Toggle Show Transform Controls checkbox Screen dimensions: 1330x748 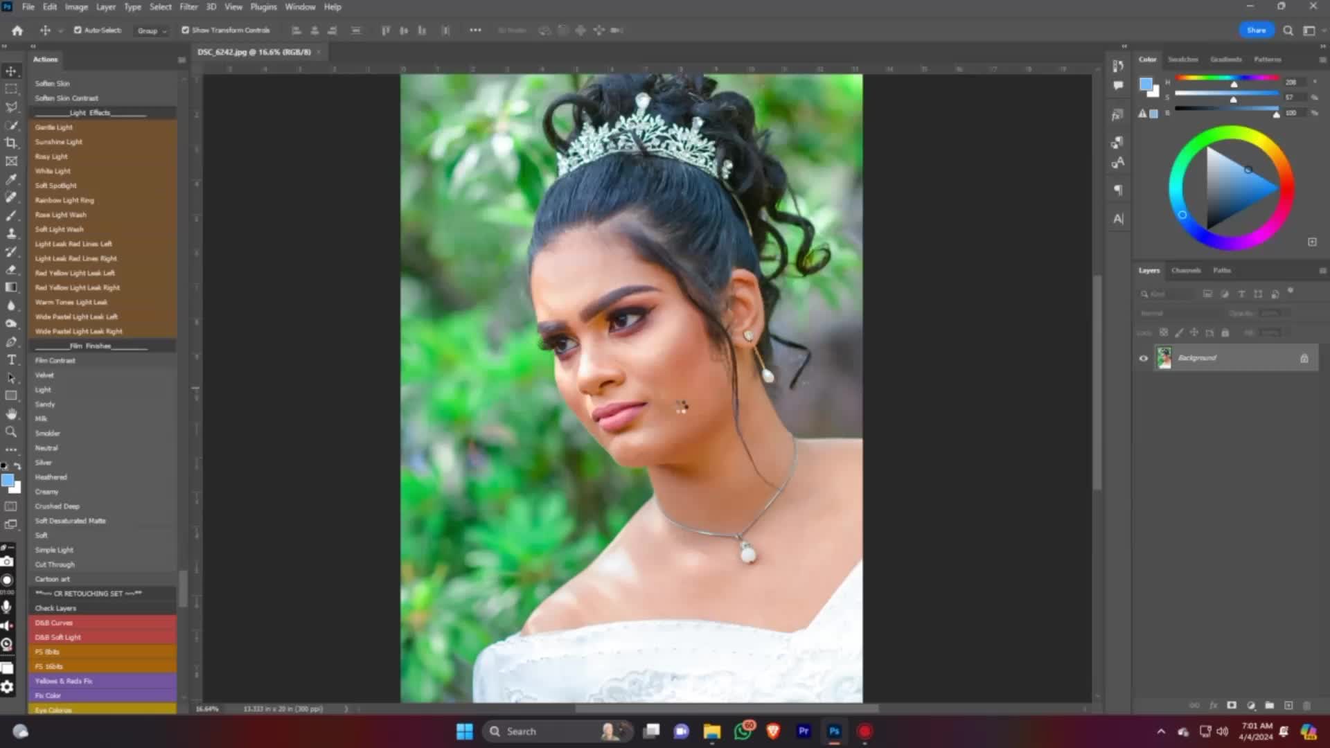coord(185,30)
